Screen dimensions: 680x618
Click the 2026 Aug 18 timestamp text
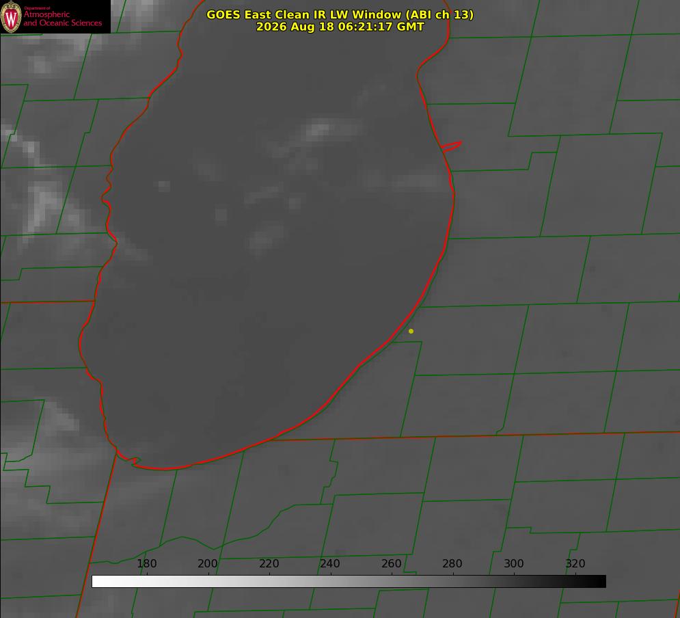click(x=340, y=27)
